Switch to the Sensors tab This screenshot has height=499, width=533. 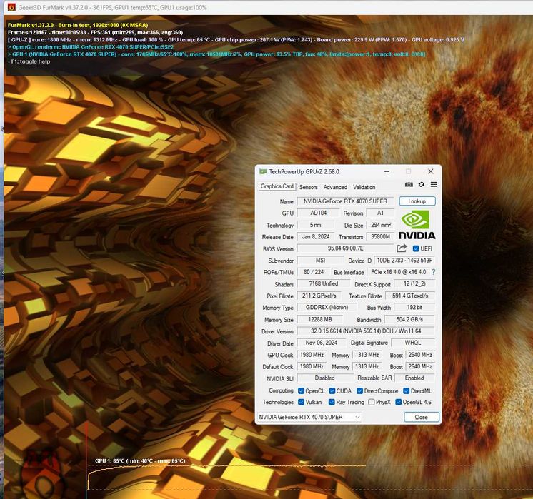pos(309,187)
